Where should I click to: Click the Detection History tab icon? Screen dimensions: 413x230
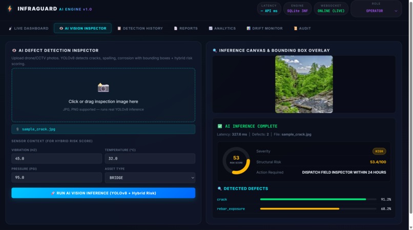click(x=119, y=29)
